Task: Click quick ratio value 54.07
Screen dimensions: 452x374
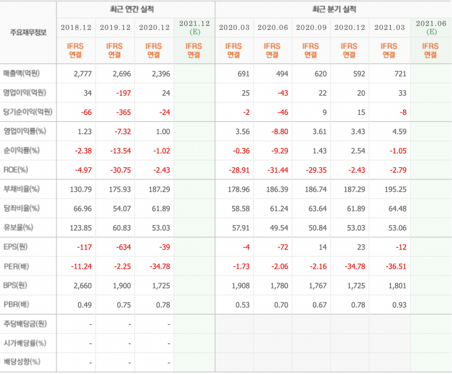Action: (x=122, y=209)
